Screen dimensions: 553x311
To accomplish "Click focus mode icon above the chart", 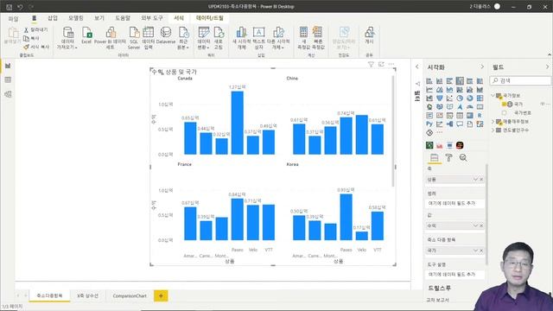I will [x=381, y=64].
